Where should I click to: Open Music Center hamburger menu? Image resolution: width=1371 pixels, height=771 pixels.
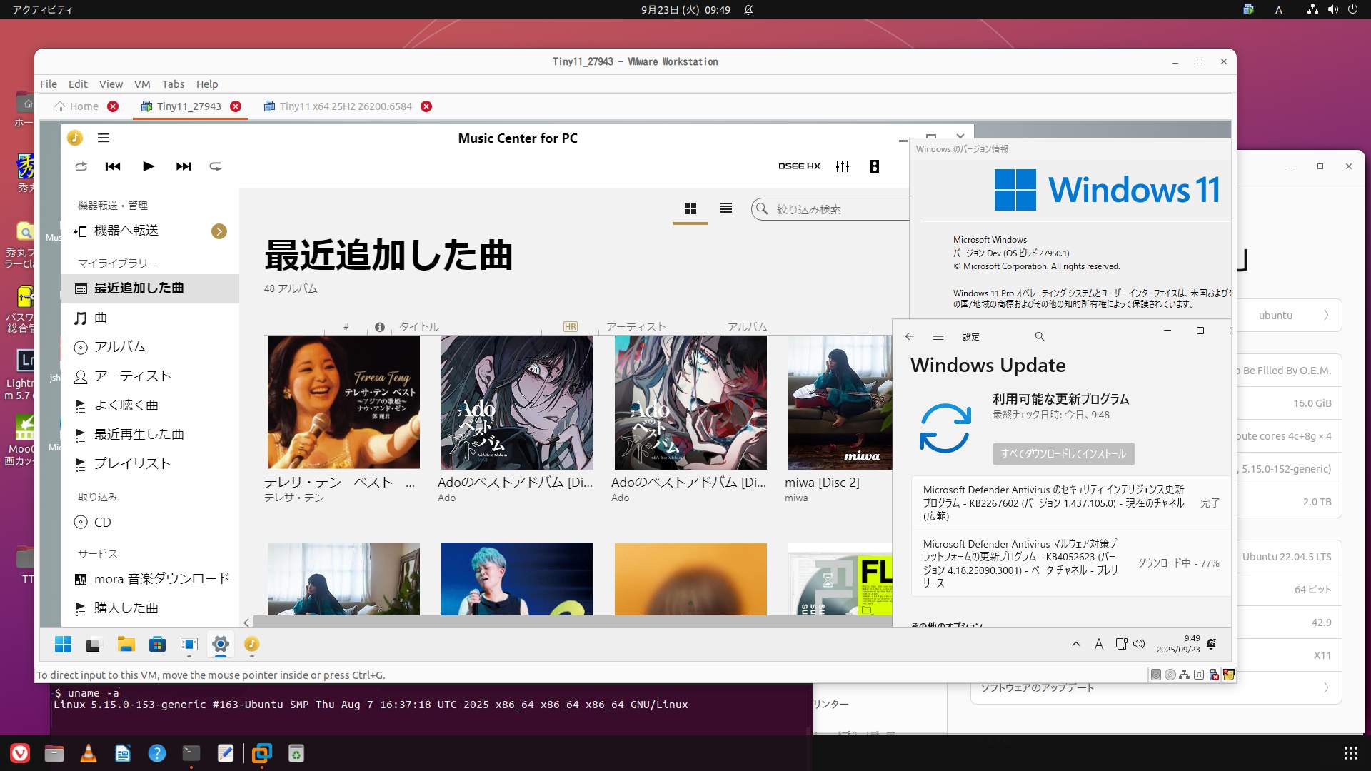coord(104,138)
